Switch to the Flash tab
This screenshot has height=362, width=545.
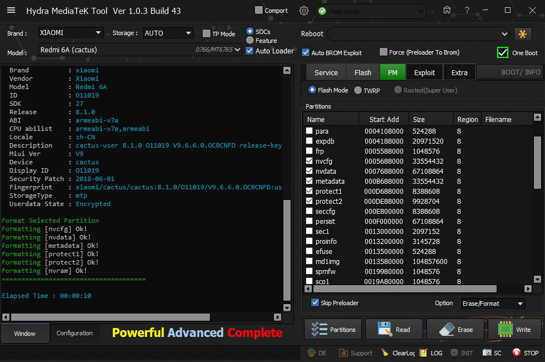362,72
